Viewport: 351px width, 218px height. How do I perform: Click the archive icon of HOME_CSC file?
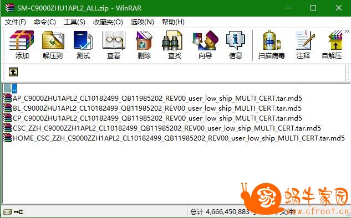pos(7,138)
